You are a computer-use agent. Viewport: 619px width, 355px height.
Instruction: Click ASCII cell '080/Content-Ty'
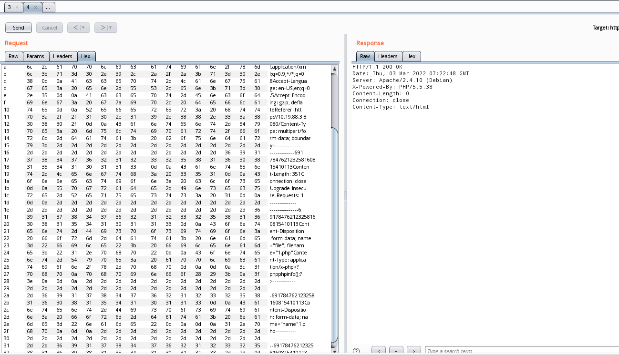click(288, 124)
